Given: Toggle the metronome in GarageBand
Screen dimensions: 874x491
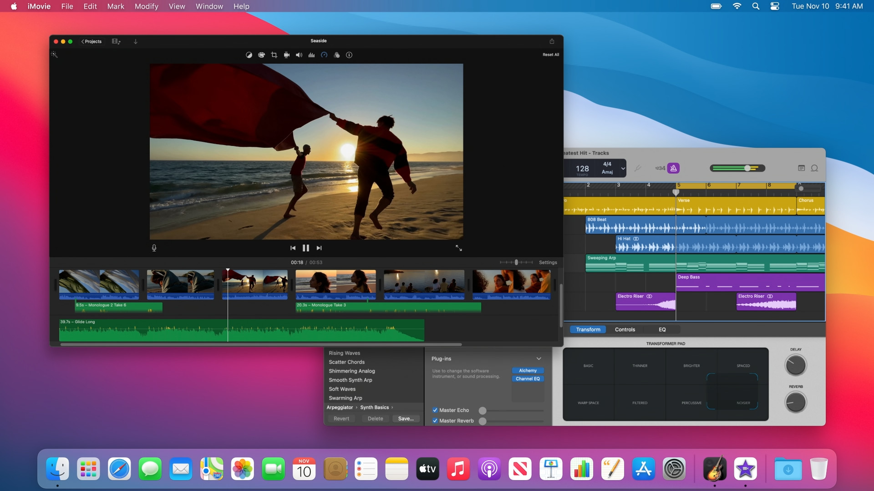Looking at the screenshot, I should (673, 168).
